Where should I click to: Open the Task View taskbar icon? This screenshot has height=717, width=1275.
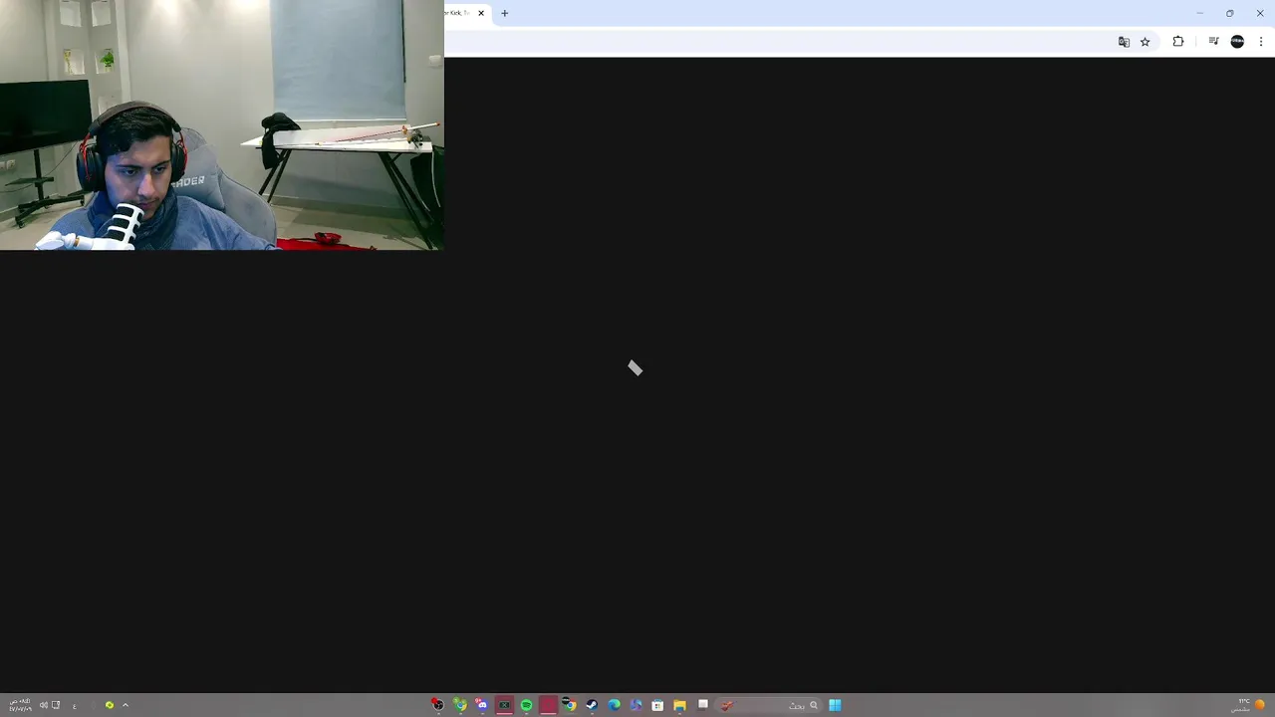703,704
